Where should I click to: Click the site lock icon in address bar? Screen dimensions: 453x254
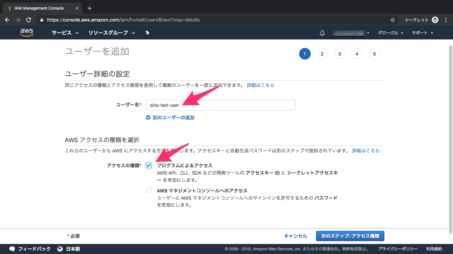coord(41,20)
